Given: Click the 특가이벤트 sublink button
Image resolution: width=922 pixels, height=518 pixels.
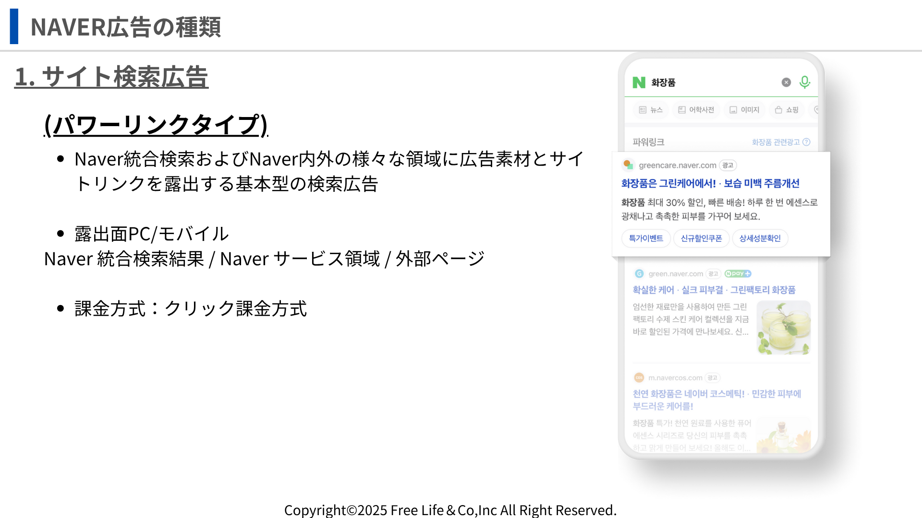Looking at the screenshot, I should [646, 238].
